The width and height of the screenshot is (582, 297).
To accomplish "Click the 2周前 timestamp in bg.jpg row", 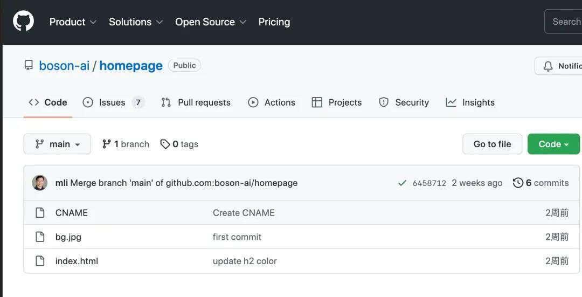I will 557,237.
